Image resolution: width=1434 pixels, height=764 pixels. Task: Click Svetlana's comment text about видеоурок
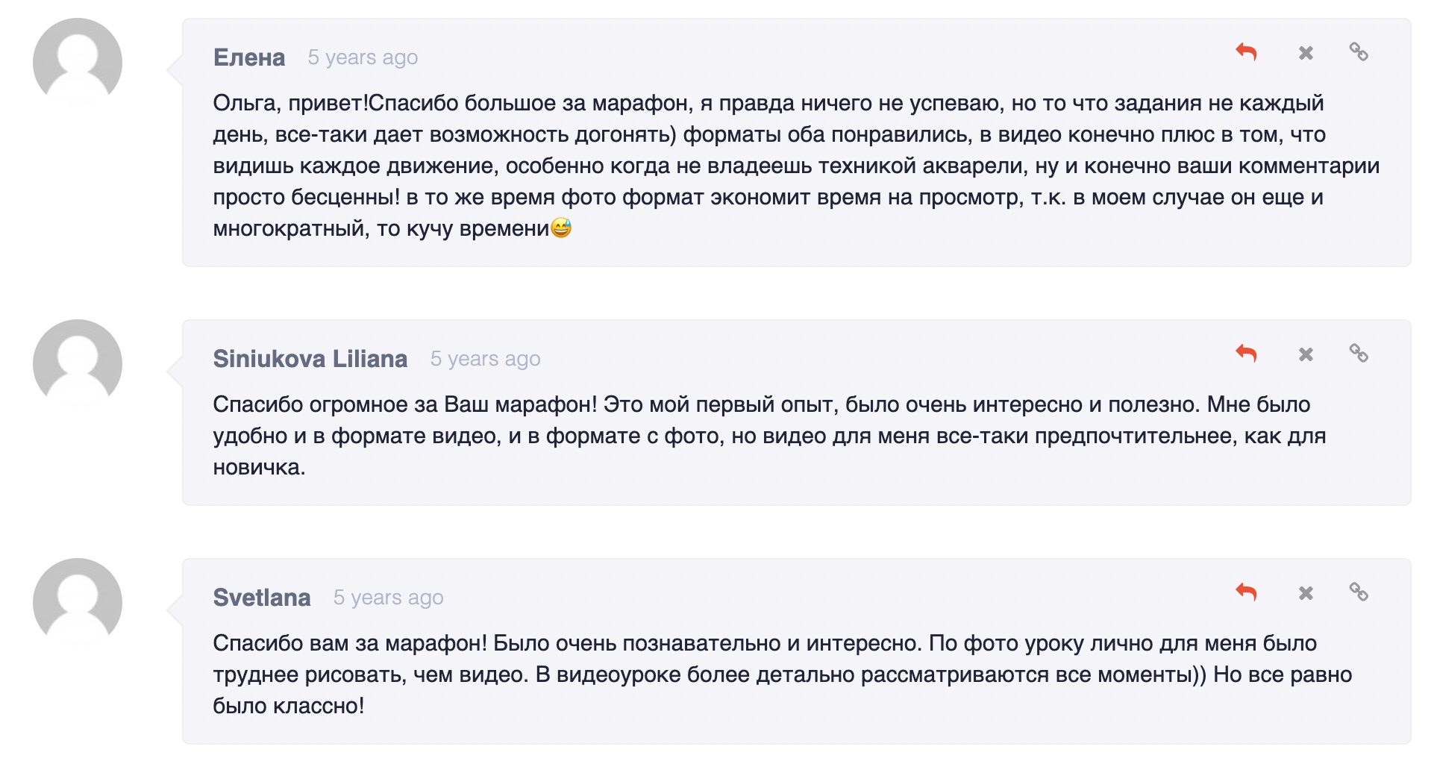[782, 674]
